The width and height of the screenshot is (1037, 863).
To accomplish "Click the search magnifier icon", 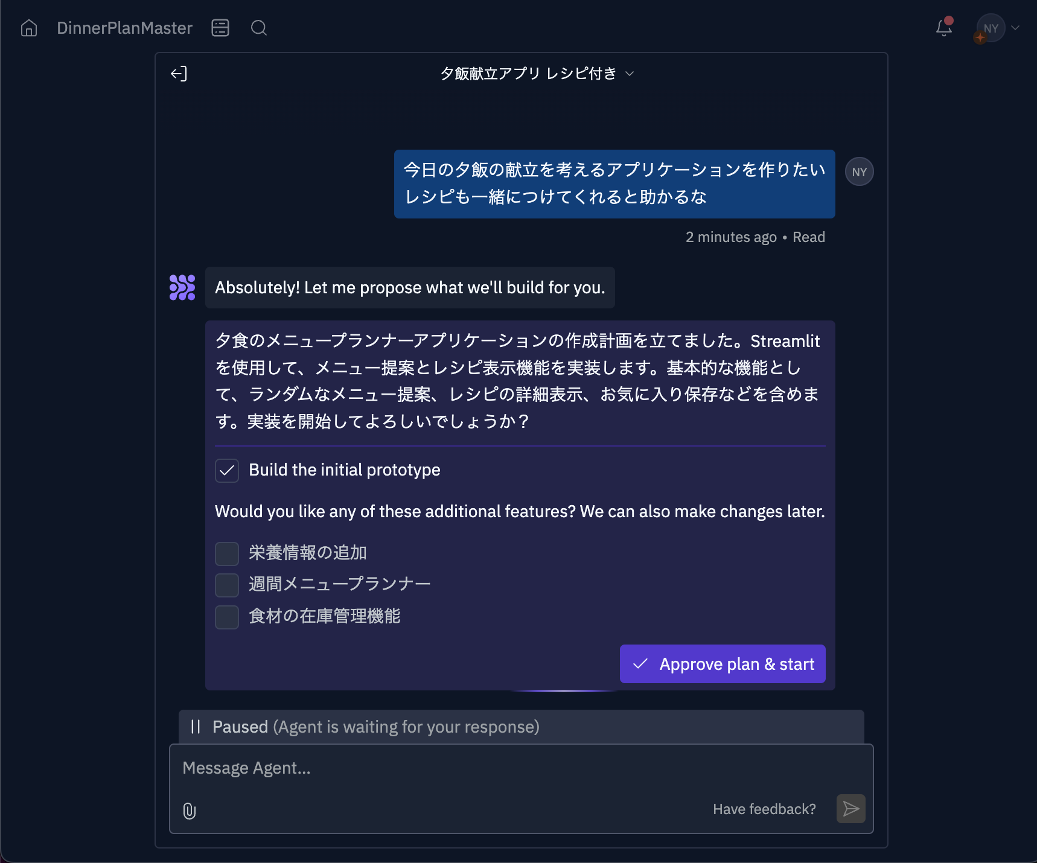I will (259, 28).
